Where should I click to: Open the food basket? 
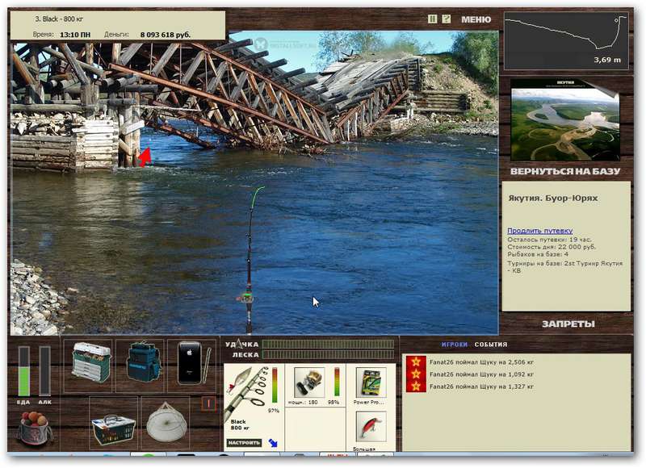[113, 429]
